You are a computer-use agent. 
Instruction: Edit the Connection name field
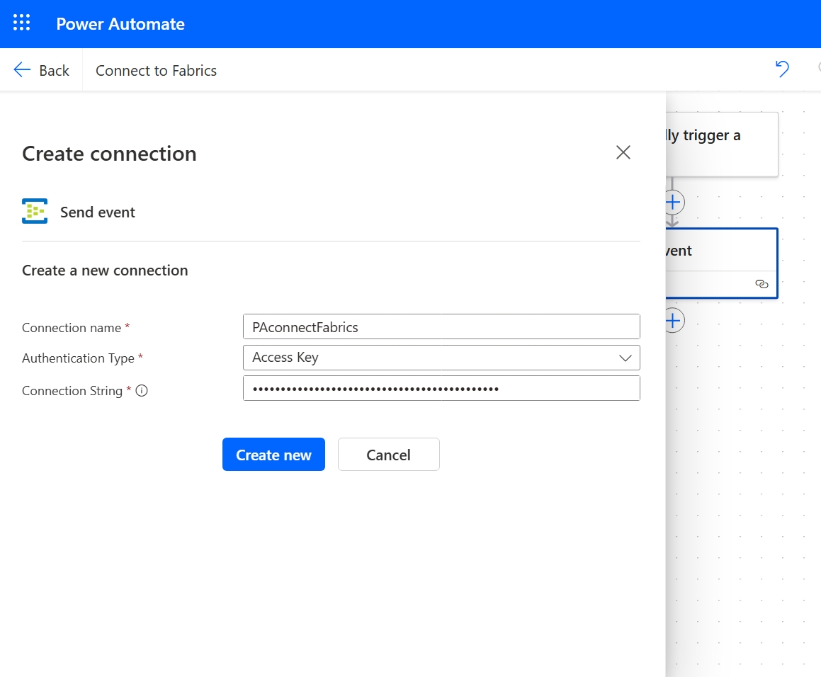click(x=441, y=326)
